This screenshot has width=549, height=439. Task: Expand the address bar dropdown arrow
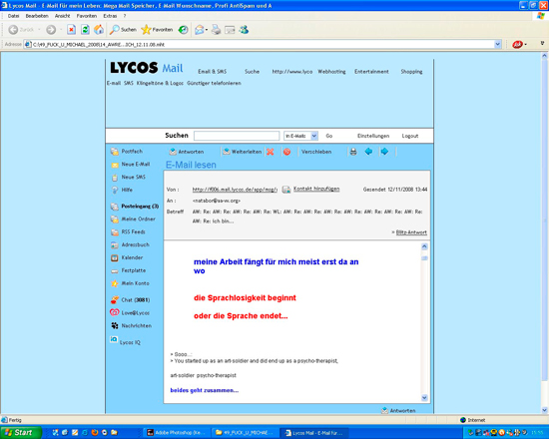pyautogui.click(x=497, y=45)
